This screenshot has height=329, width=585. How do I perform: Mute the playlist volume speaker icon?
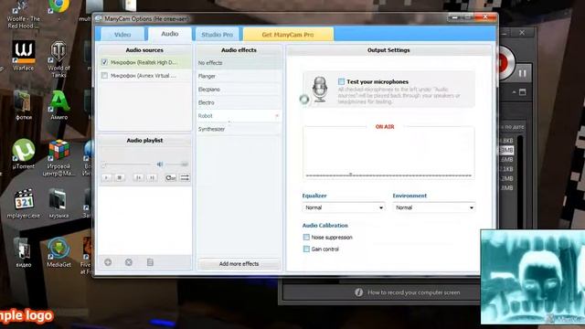pos(160,164)
